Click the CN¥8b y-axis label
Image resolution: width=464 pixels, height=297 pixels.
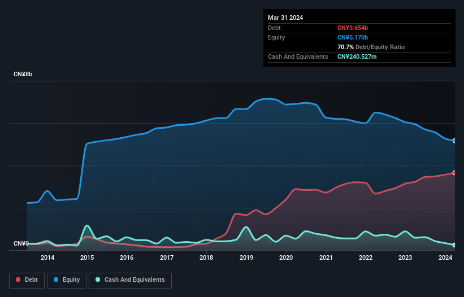coord(23,75)
